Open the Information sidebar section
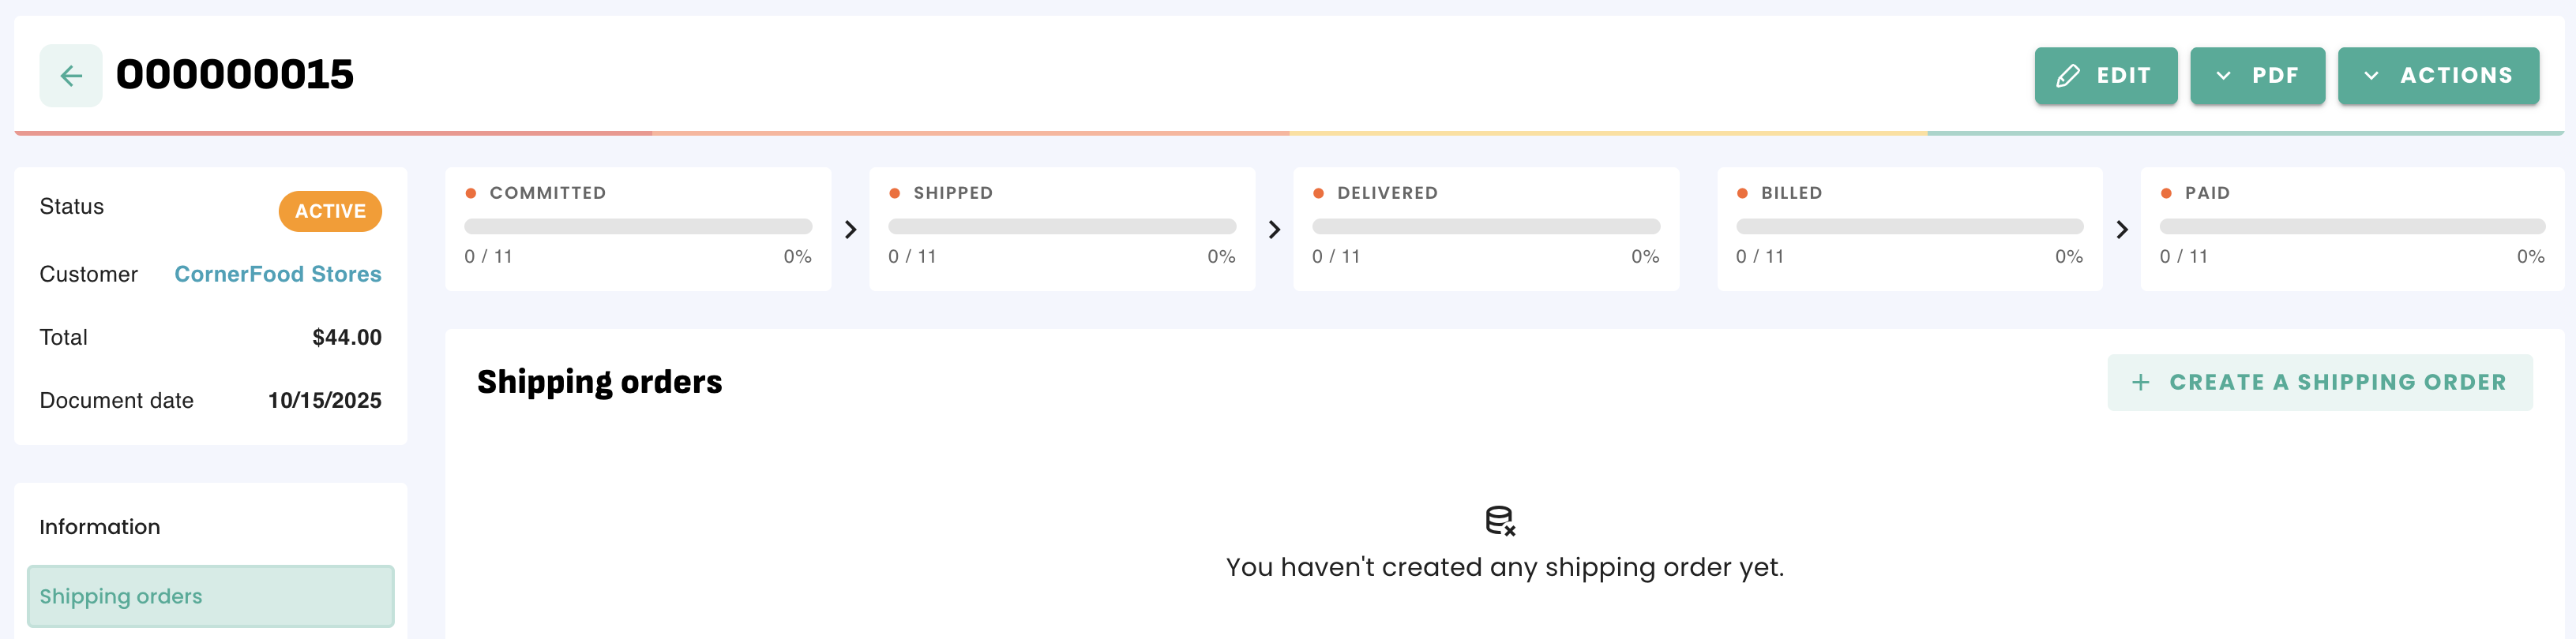 99,526
